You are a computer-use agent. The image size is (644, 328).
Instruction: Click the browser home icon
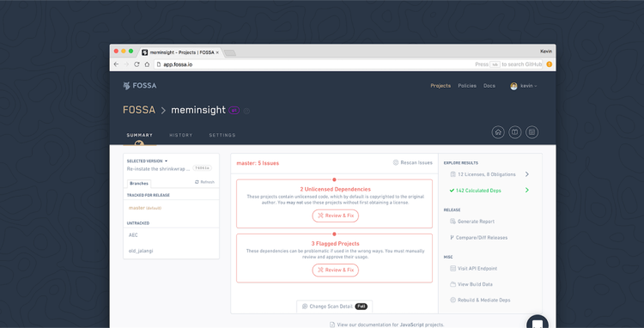(147, 64)
